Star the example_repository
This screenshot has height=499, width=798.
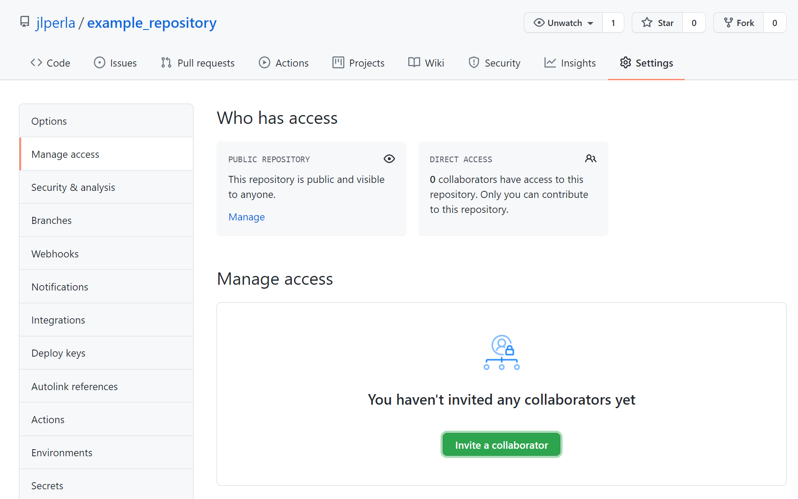pyautogui.click(x=657, y=23)
